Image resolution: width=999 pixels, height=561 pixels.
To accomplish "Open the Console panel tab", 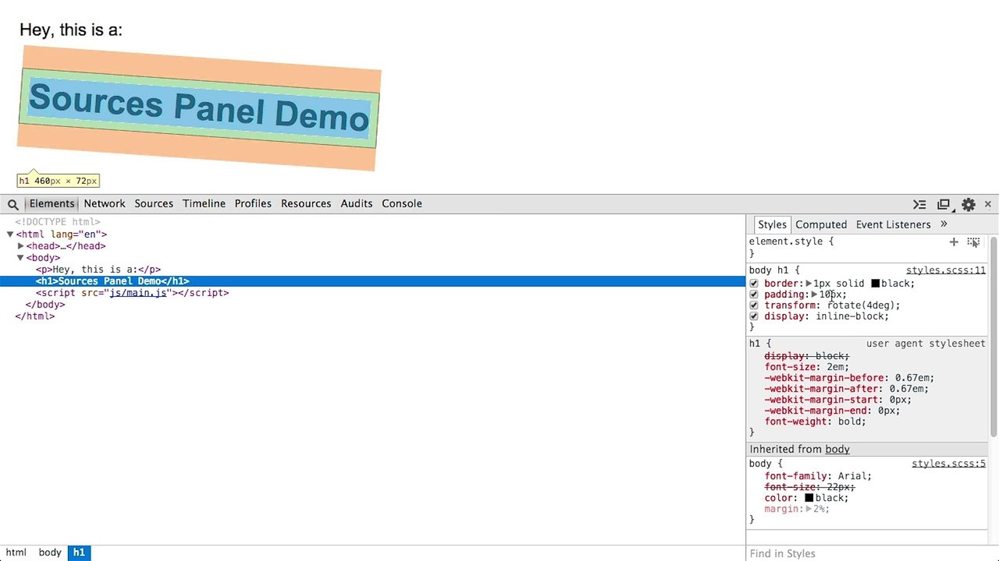I will pos(402,204).
